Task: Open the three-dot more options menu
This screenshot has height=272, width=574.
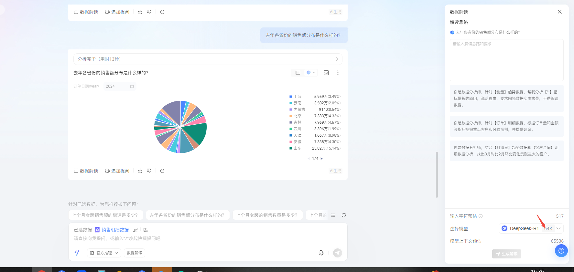Action: point(338,73)
